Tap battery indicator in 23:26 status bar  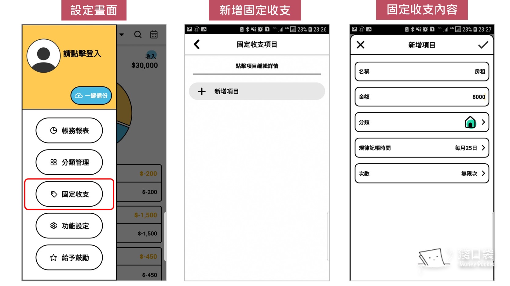click(x=310, y=29)
